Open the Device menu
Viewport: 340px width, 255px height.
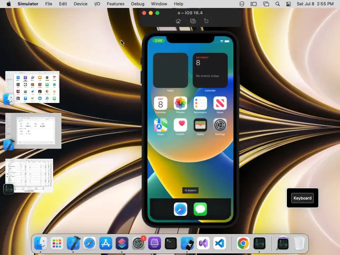[x=80, y=4]
